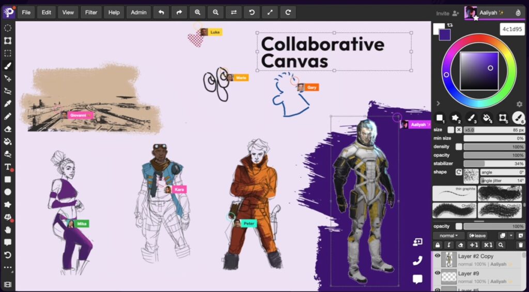Open the Filter menu
The image size is (529, 292).
point(91,12)
